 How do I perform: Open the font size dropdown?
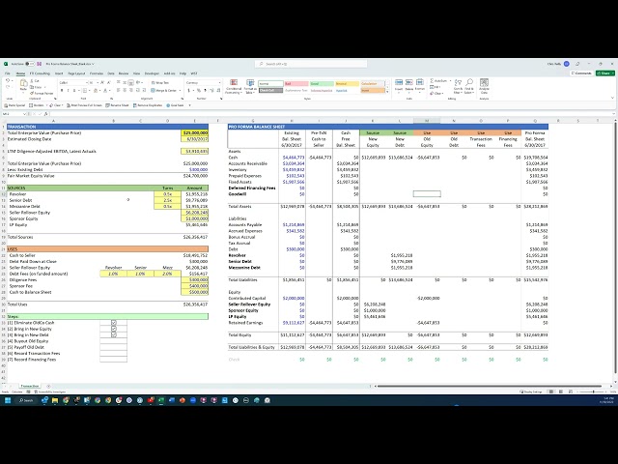97,82
